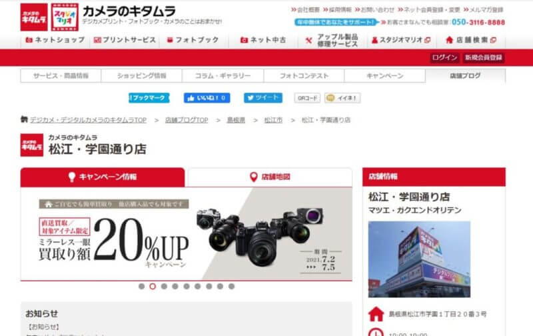
Task: Click the Facebook いいね! button
Action: tap(207, 98)
